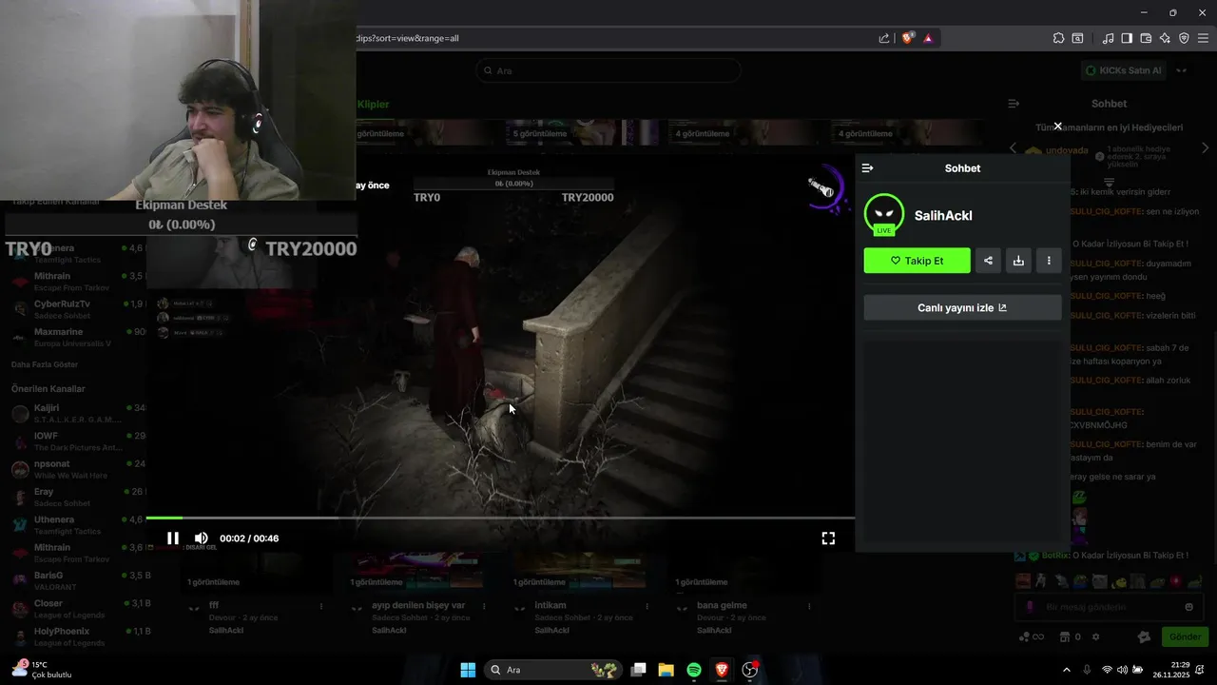
Task: Close the clip popup overlay
Action: [1057, 126]
